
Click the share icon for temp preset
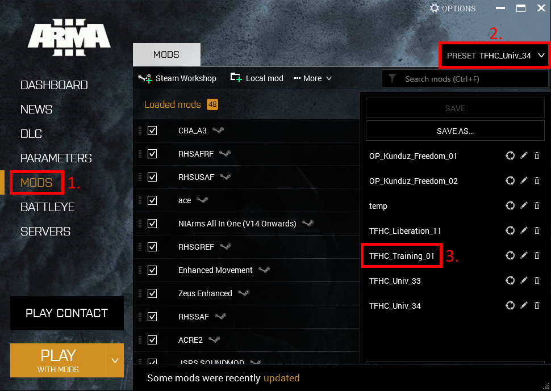pos(510,205)
